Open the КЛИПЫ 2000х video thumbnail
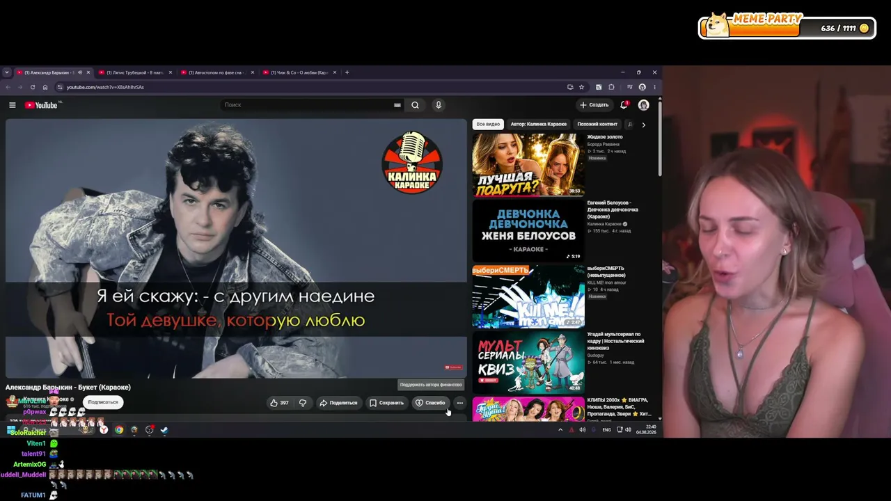The height and width of the screenshot is (501, 891). (x=528, y=409)
